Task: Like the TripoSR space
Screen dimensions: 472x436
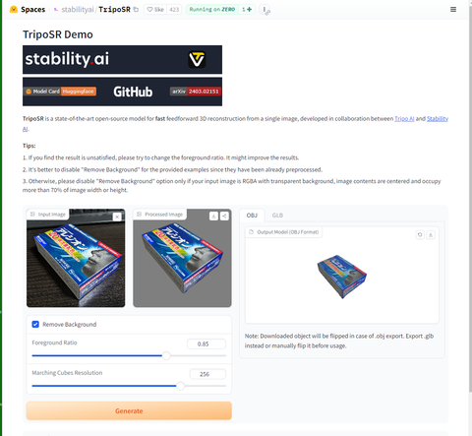Action: [155, 10]
